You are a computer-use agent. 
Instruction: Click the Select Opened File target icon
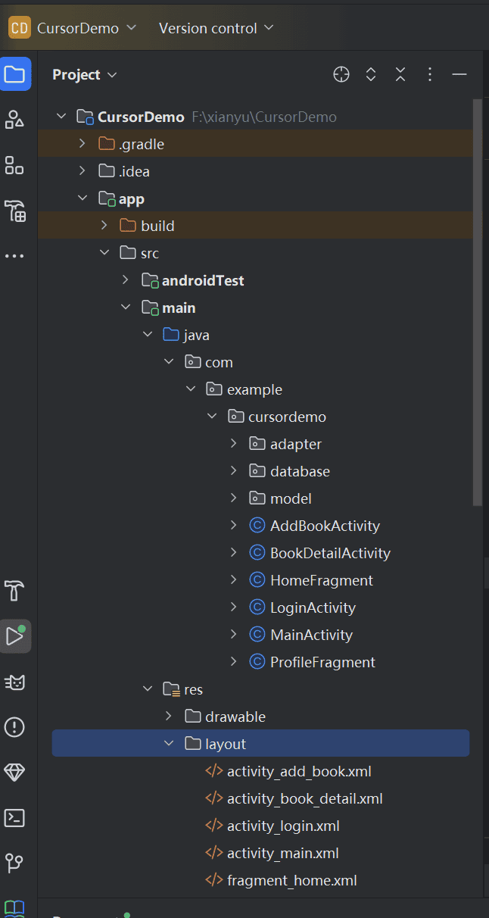coord(341,74)
